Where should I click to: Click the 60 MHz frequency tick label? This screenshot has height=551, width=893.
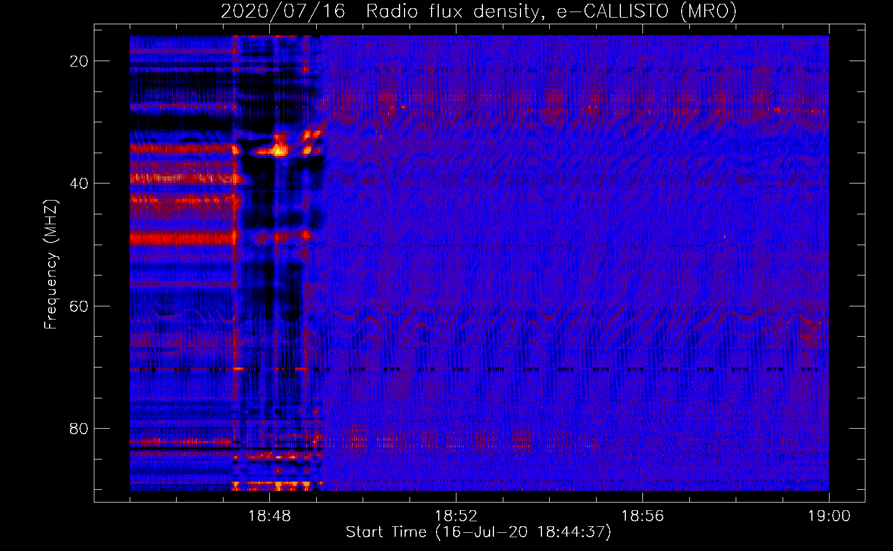point(79,306)
